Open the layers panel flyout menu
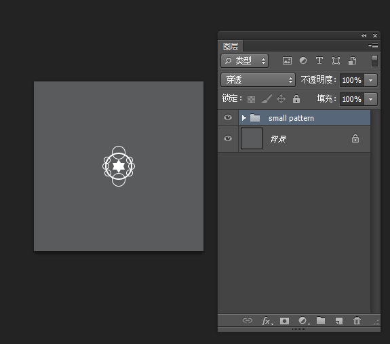The image size is (390, 344). pos(373,45)
